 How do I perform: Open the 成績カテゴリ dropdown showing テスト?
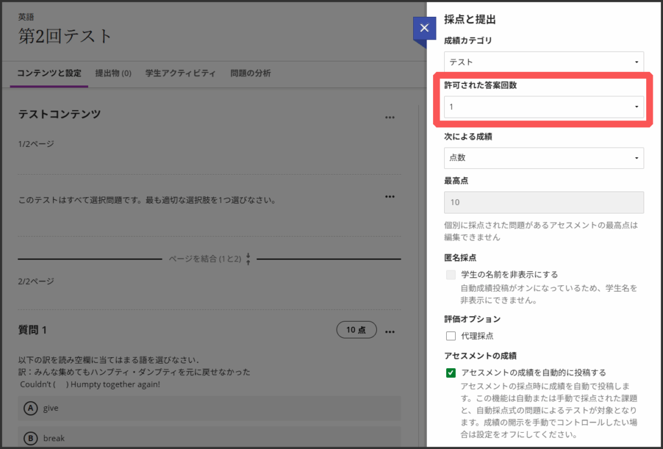point(544,62)
